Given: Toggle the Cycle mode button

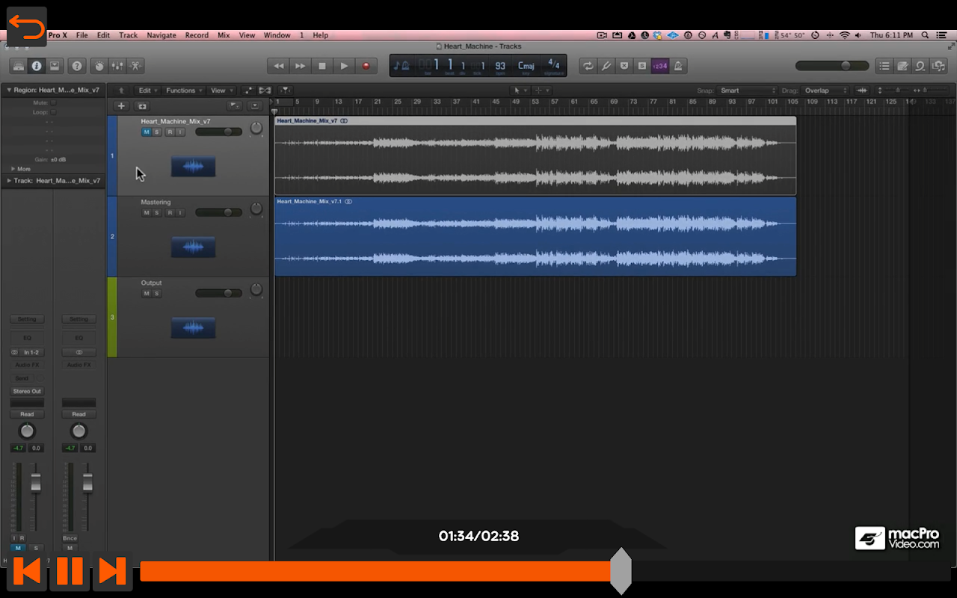Looking at the screenshot, I should click(588, 66).
